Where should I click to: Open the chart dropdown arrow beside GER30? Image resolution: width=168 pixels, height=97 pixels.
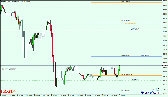(x=1, y=1)
